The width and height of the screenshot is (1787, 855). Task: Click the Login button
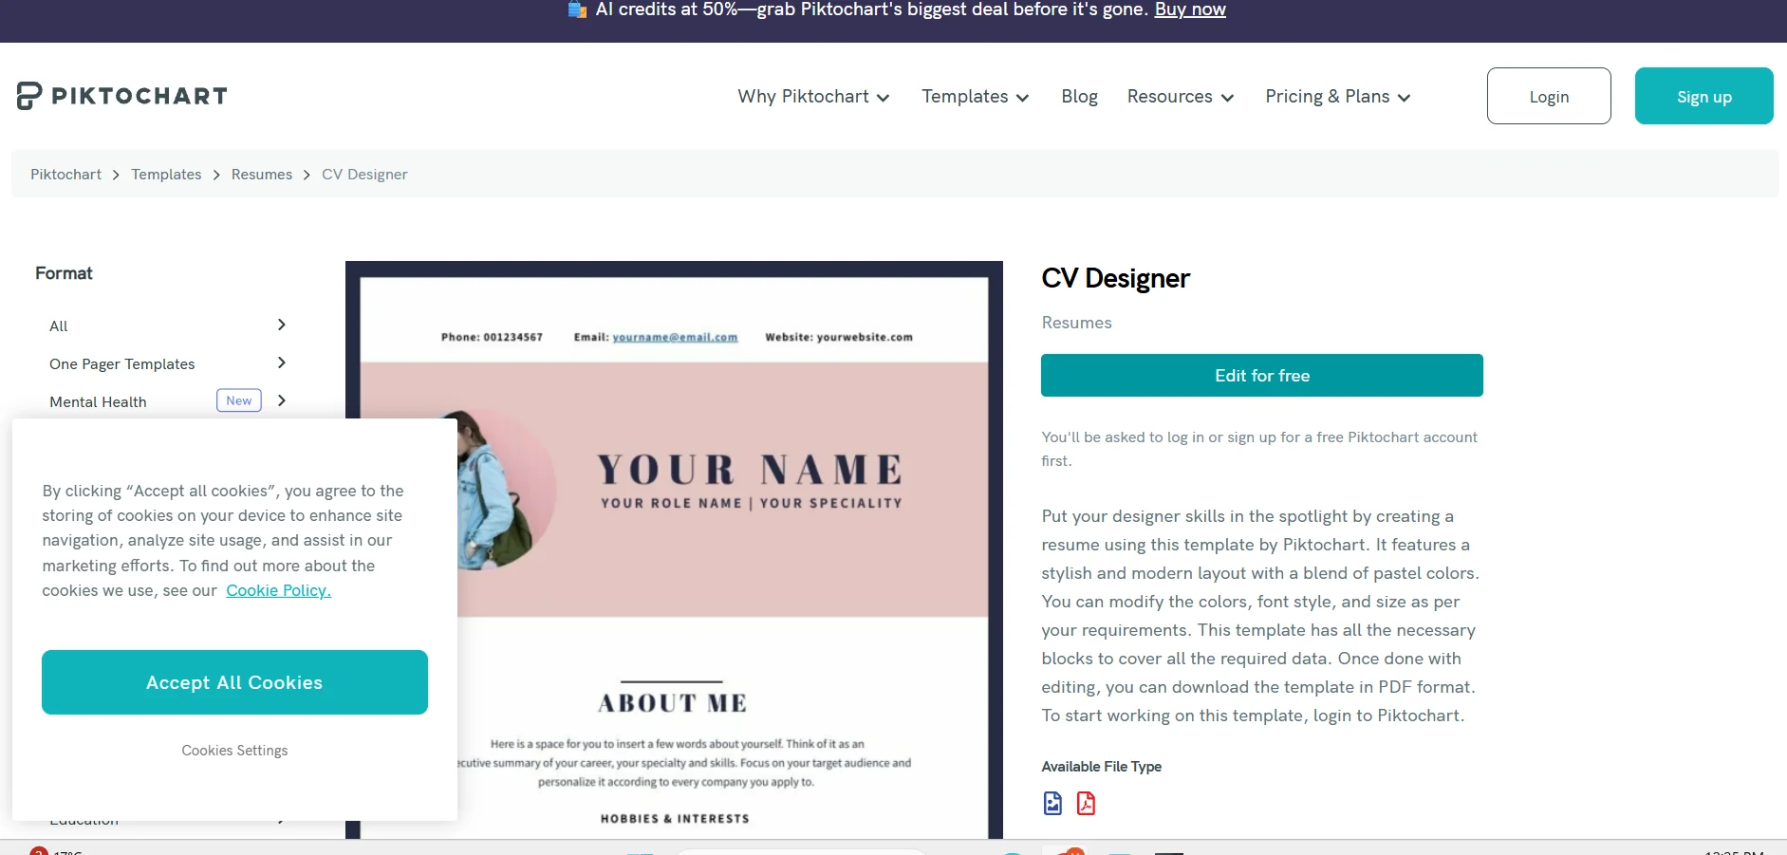coord(1549,96)
